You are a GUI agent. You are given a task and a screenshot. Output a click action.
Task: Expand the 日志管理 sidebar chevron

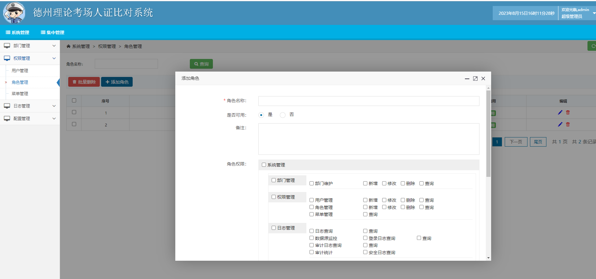(54, 106)
